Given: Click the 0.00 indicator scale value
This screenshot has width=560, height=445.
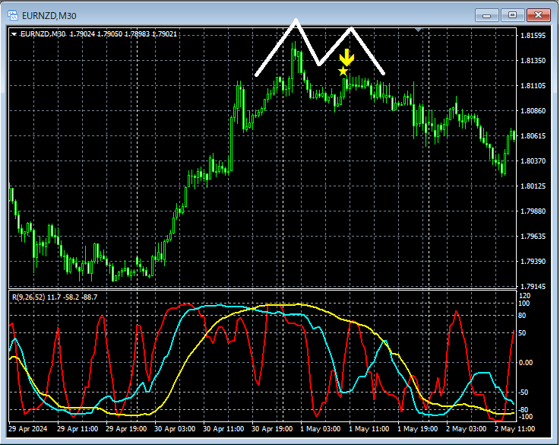Looking at the screenshot, I should point(525,362).
